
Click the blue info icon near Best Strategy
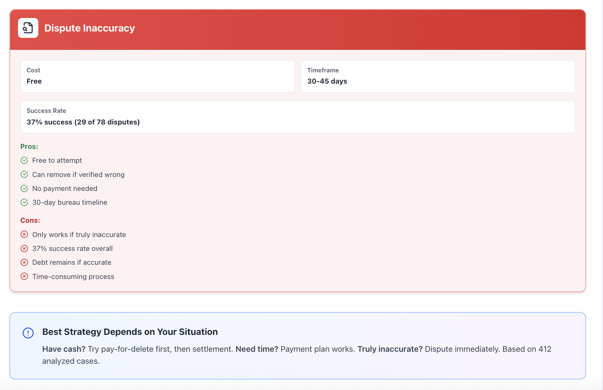coord(28,333)
